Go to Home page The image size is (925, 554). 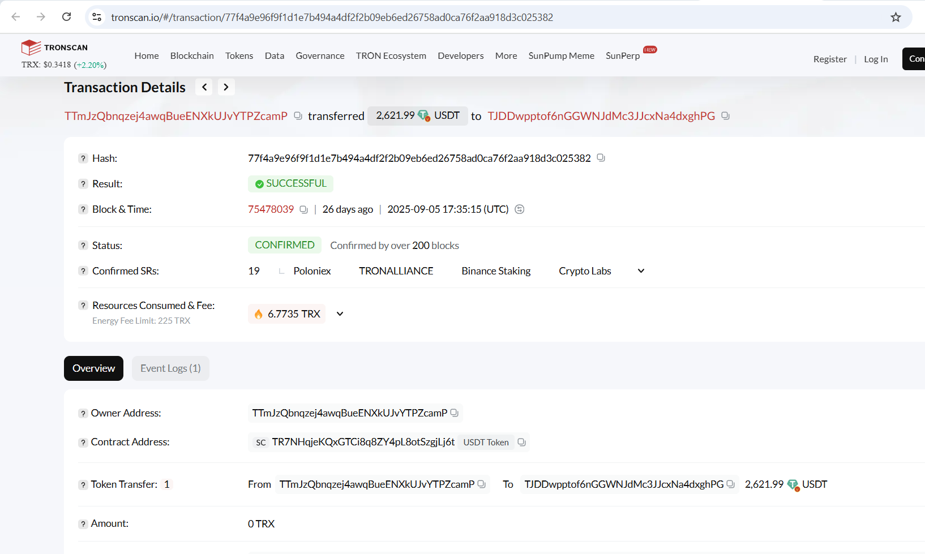point(147,55)
